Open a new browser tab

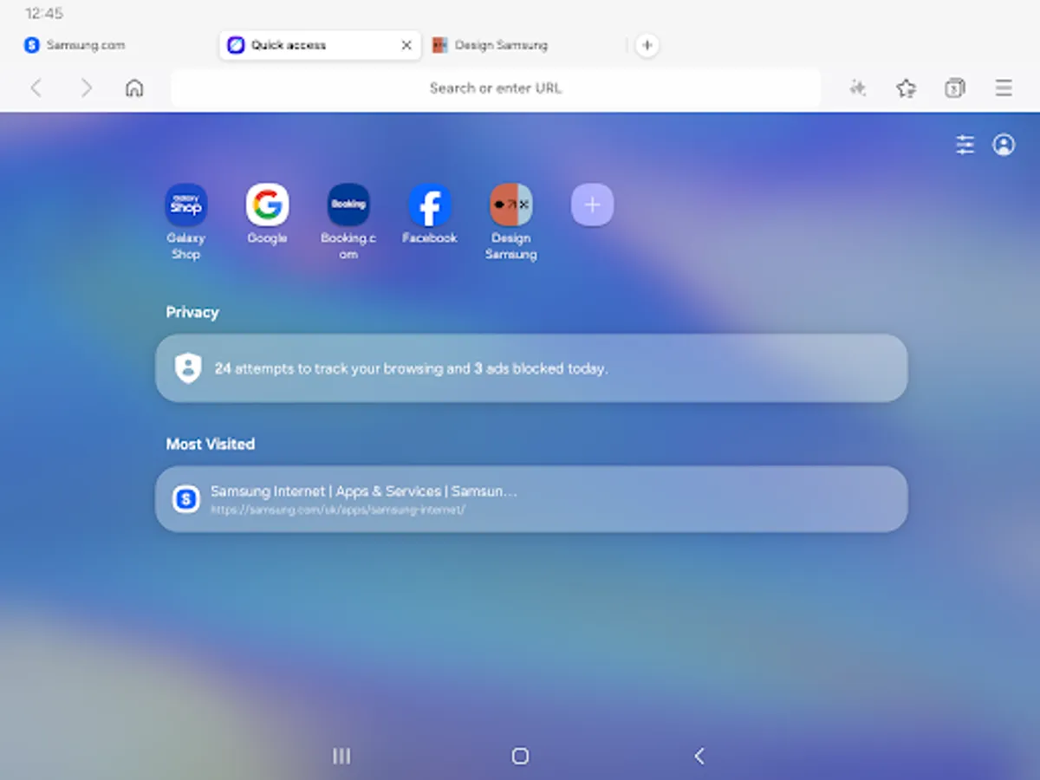tap(647, 44)
